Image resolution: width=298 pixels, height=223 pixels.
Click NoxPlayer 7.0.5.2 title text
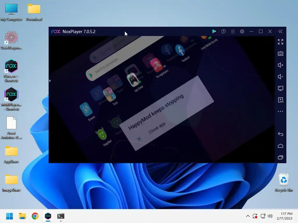tap(79, 32)
